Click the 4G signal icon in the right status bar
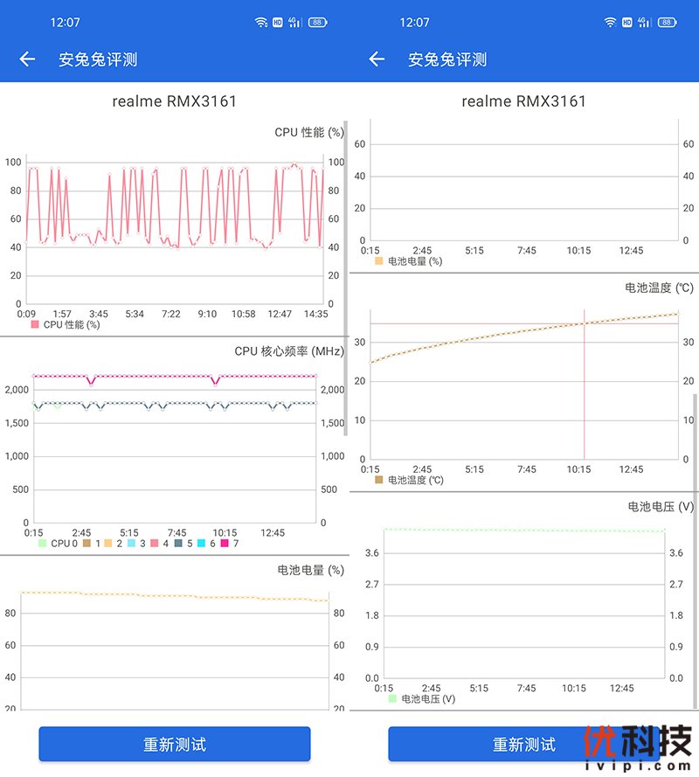 click(x=644, y=22)
